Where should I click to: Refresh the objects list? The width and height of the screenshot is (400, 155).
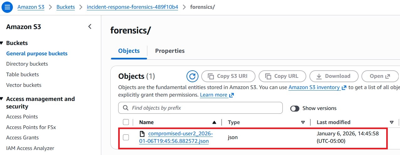[x=192, y=76]
